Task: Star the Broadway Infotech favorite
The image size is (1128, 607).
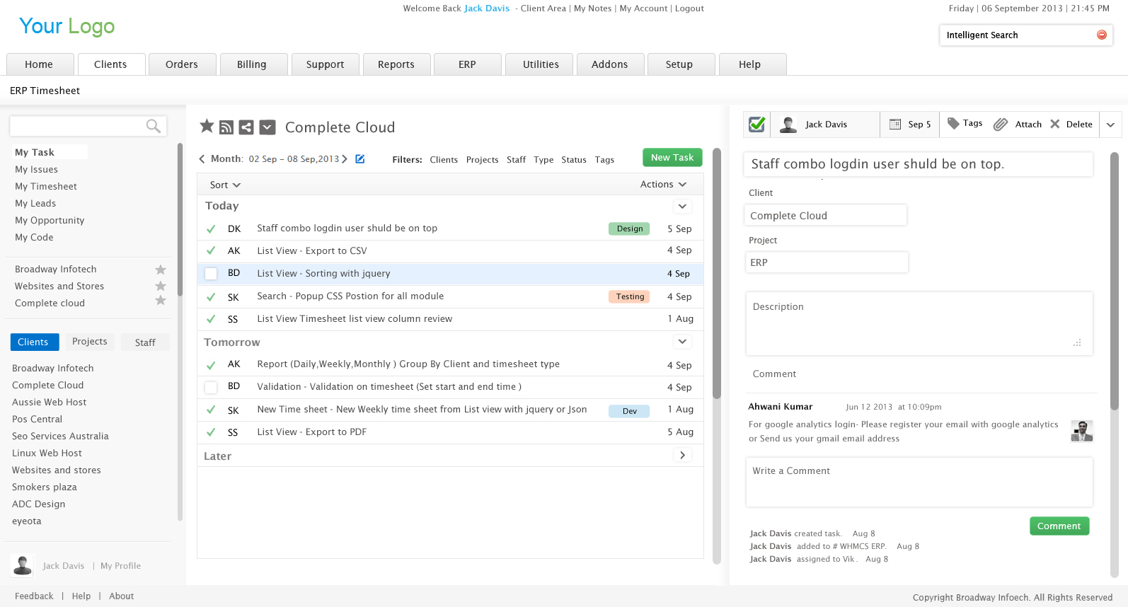Action: (161, 270)
